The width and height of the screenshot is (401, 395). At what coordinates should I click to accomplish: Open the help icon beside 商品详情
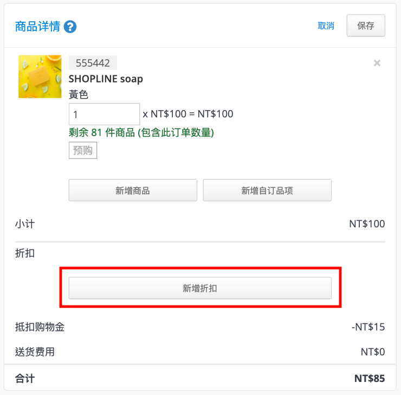tap(70, 27)
